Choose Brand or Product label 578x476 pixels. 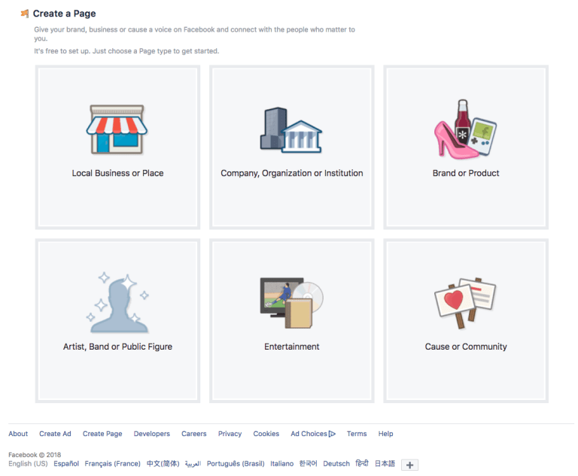(x=466, y=173)
